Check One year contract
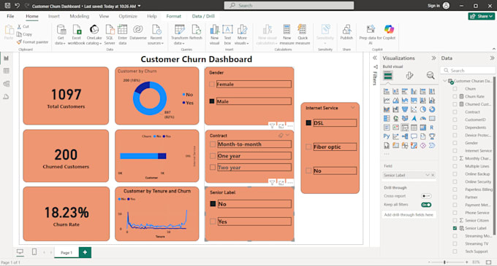 213,156
